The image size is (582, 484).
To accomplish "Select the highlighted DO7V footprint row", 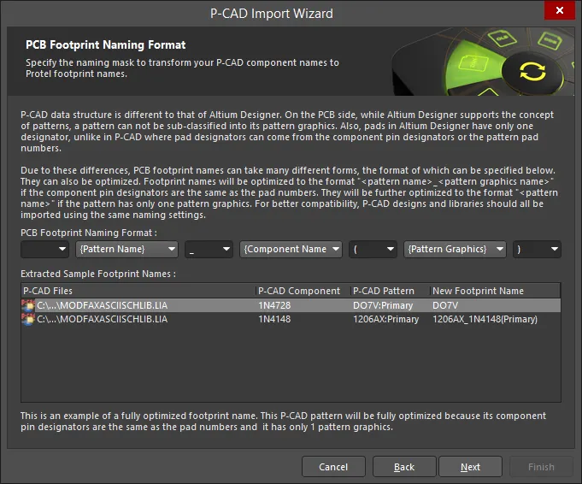I will [x=291, y=305].
